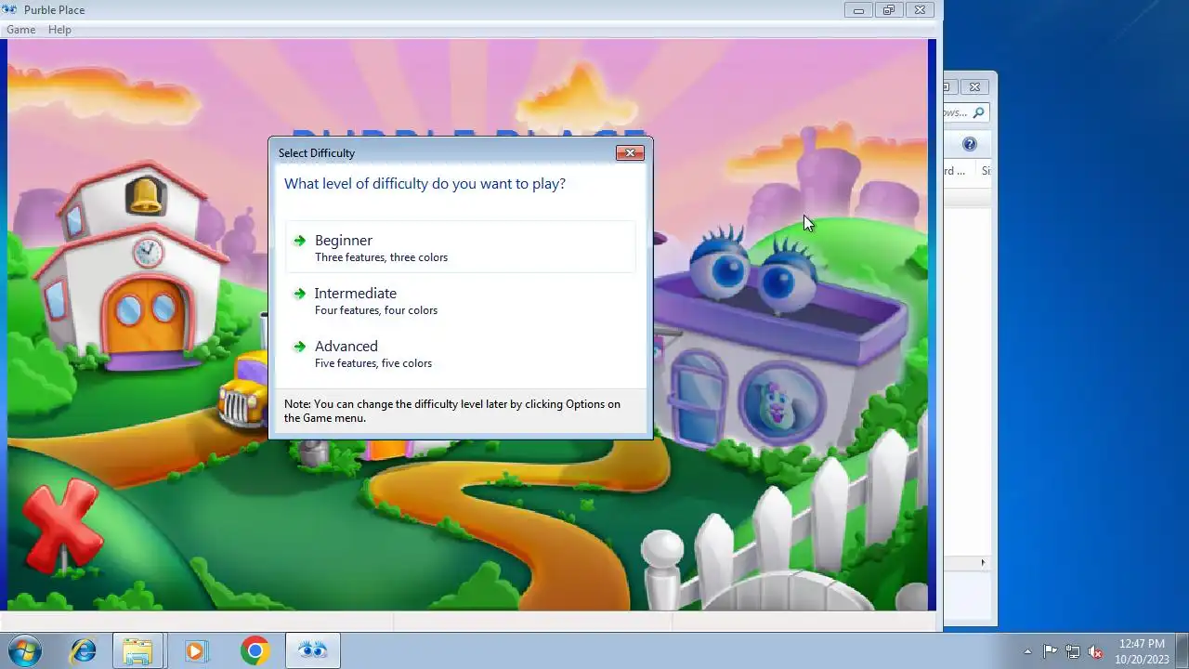This screenshot has height=669, width=1189.
Task: Click the search box in the background window
Action: pos(966,112)
